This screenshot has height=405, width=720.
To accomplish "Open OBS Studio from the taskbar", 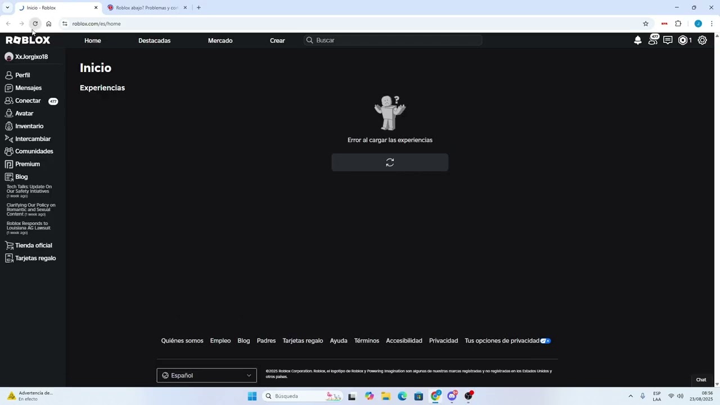I will pyautogui.click(x=469, y=396).
